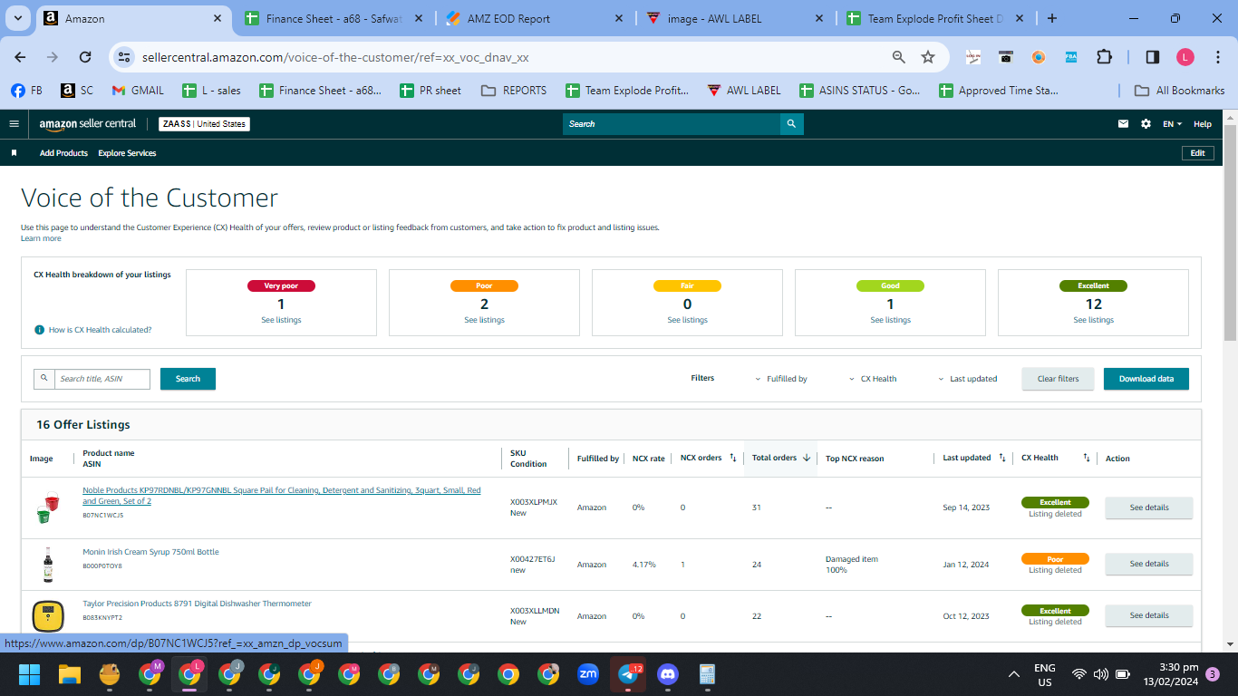Screen dimensions: 1238x696
Task: Click the Clear filters button
Action: [1058, 379]
